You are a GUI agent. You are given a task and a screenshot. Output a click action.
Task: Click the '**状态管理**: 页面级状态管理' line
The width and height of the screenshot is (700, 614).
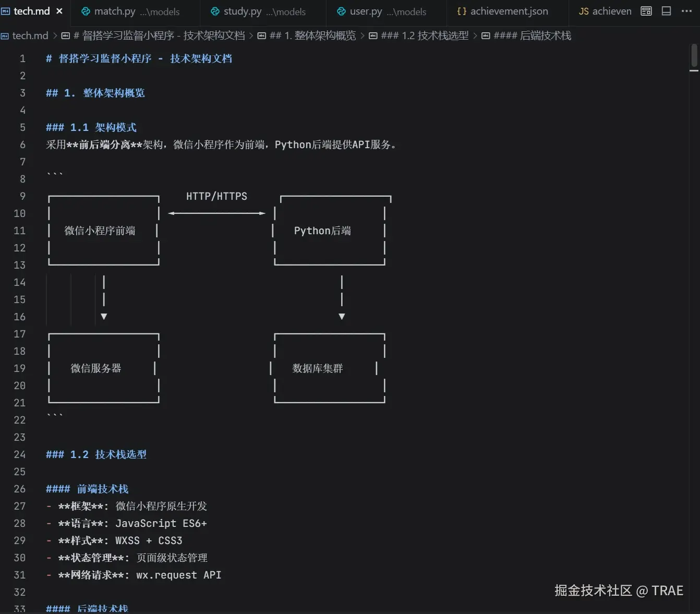127,558
